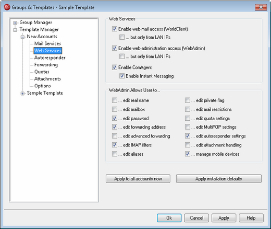Select Attachments in the tree
Viewport: 271px width, 229px height.
pos(47,79)
